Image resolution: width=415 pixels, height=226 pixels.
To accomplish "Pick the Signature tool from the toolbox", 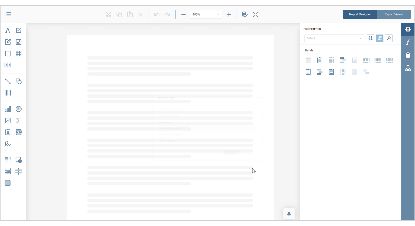I will [8, 144].
